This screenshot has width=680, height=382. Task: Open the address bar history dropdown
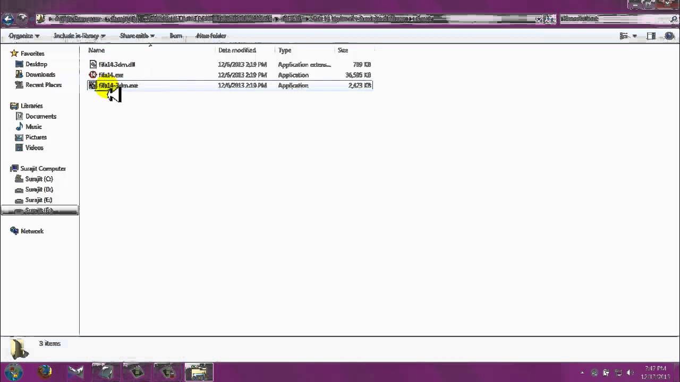[539, 19]
